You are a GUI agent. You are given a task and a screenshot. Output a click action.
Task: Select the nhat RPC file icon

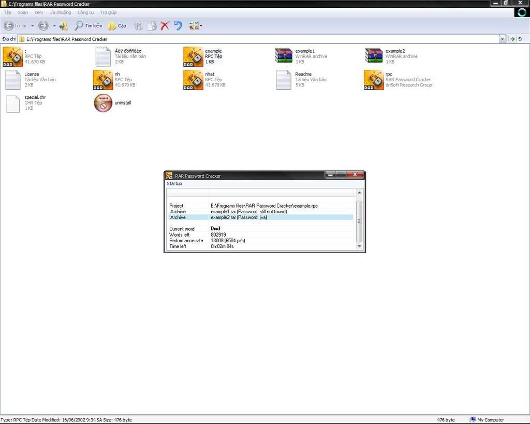click(194, 80)
